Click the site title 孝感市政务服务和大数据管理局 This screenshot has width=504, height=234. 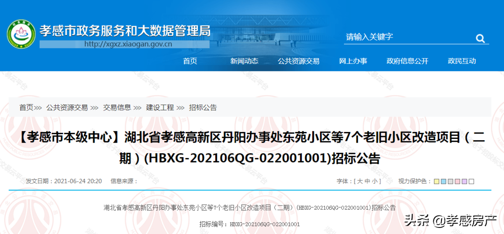tap(126, 30)
